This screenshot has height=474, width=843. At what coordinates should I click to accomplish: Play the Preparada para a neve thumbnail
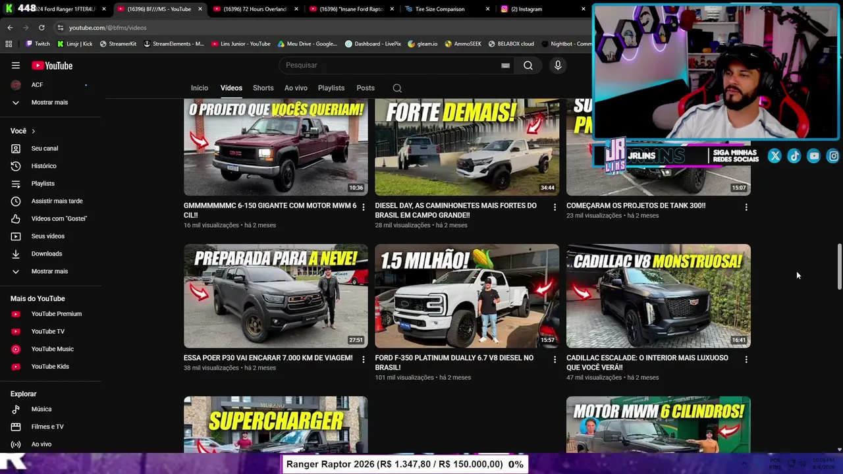[276, 296]
